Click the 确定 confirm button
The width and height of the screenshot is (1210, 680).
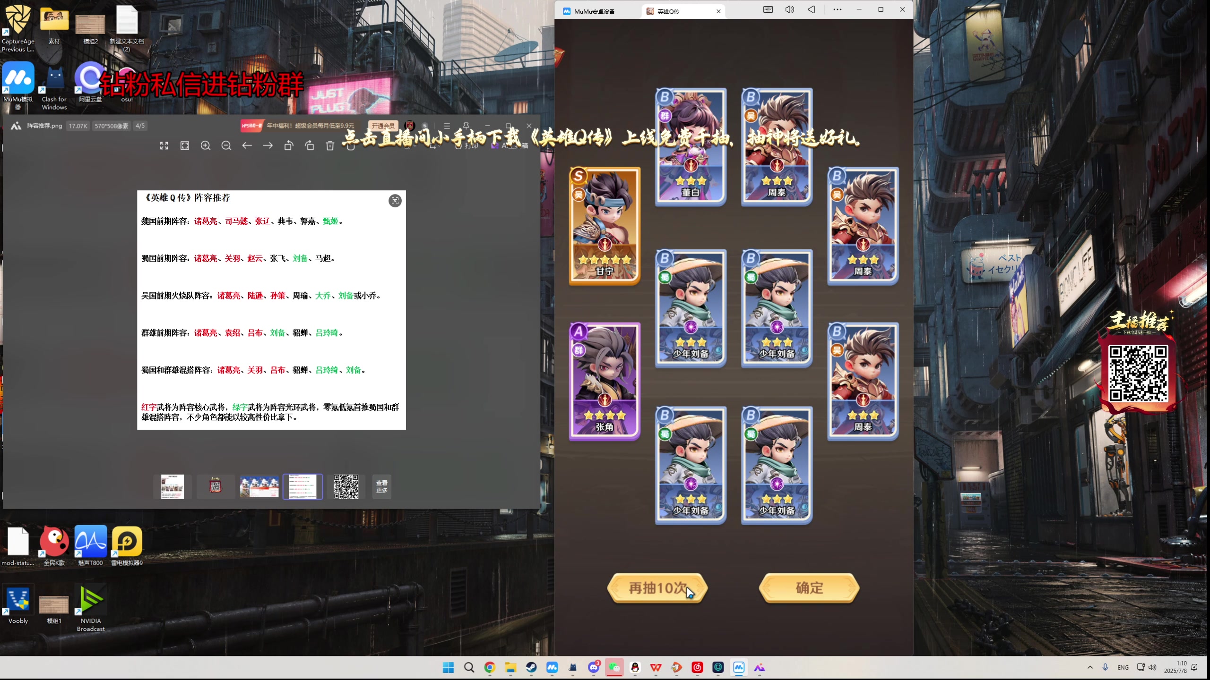[x=809, y=588]
